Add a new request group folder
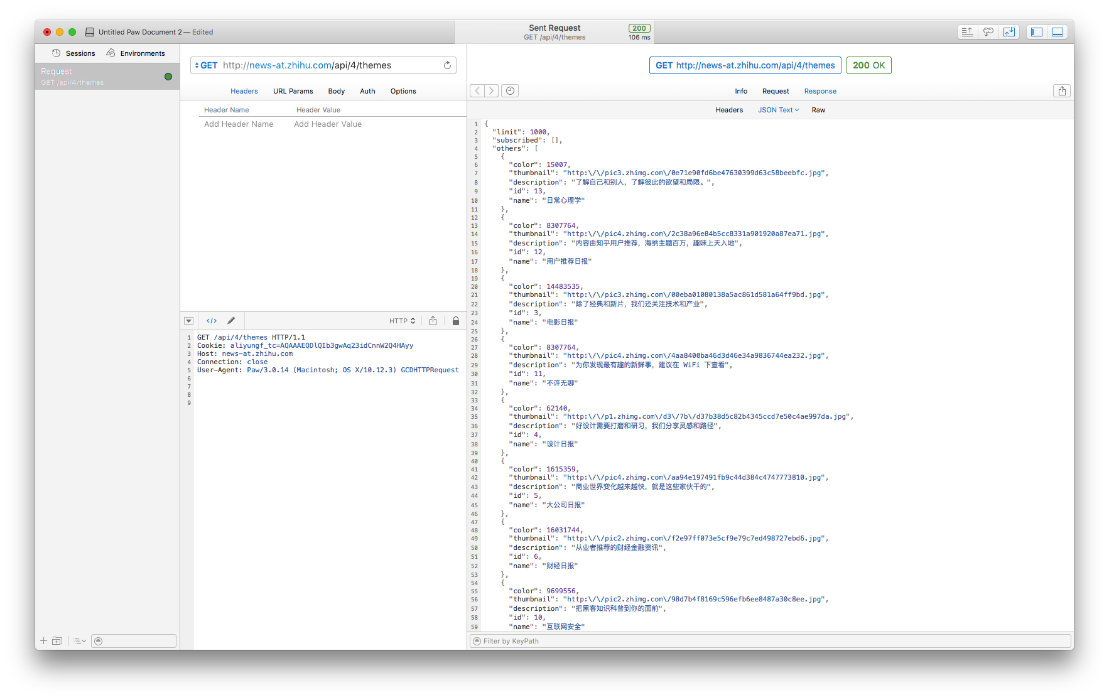This screenshot has width=1109, height=700. coord(57,641)
